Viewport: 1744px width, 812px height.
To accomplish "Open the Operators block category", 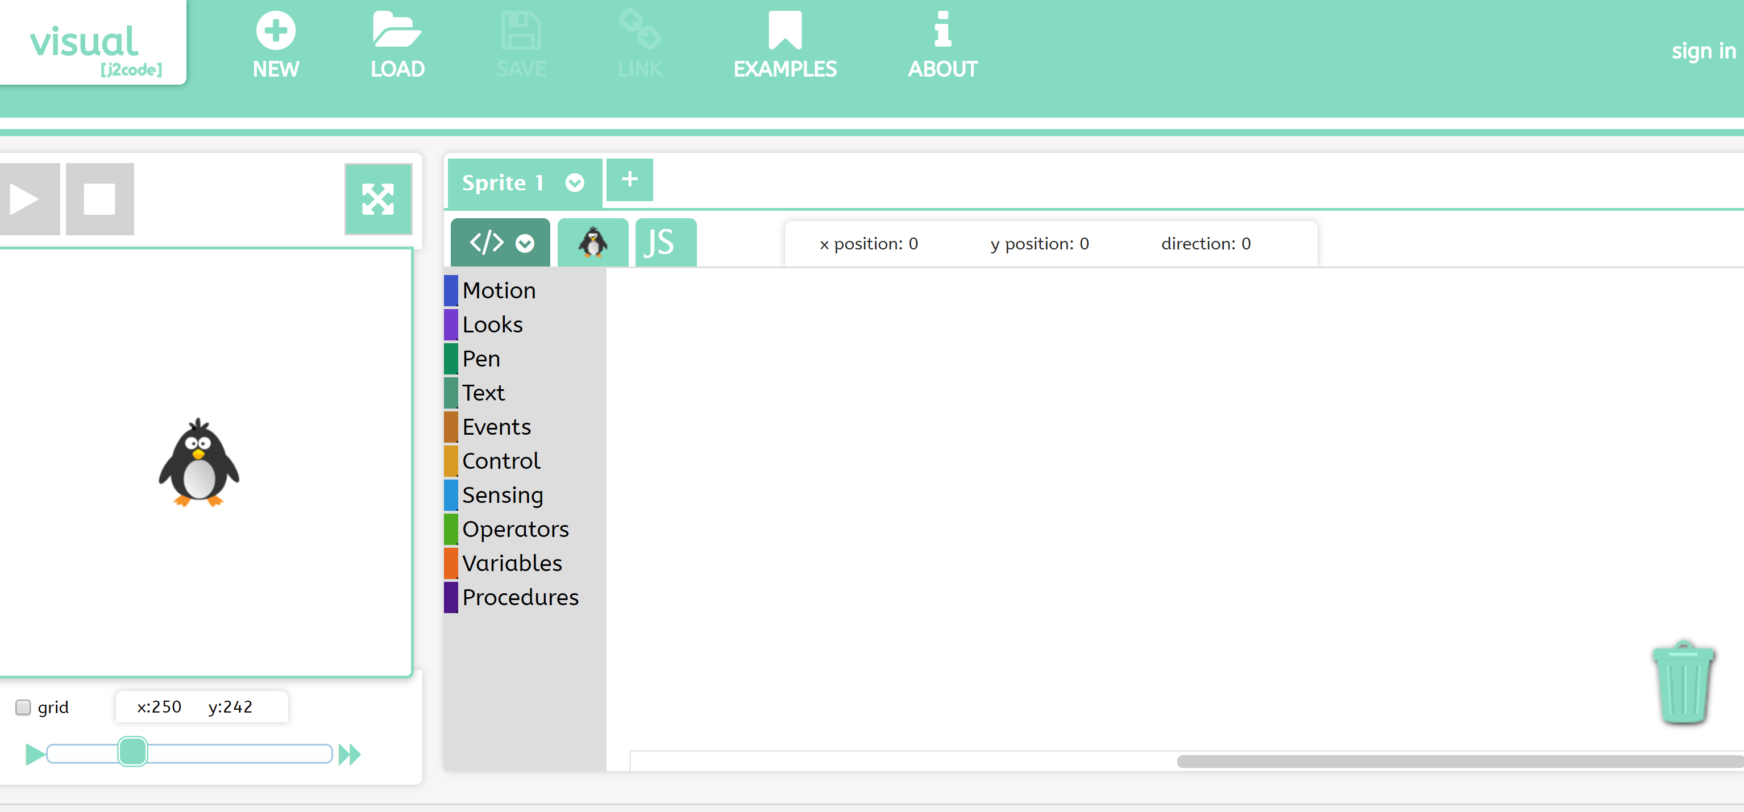I will [515, 528].
